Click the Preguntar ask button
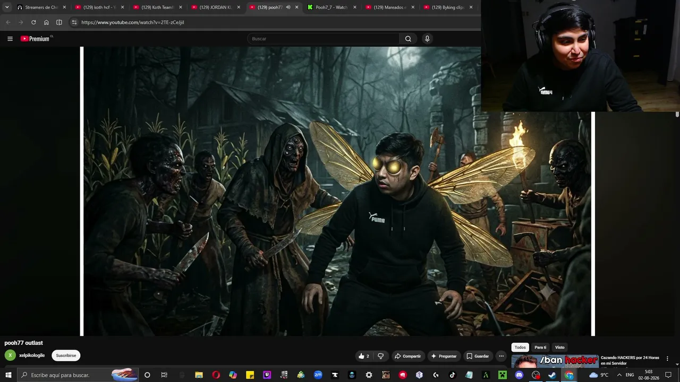 pos(444,356)
